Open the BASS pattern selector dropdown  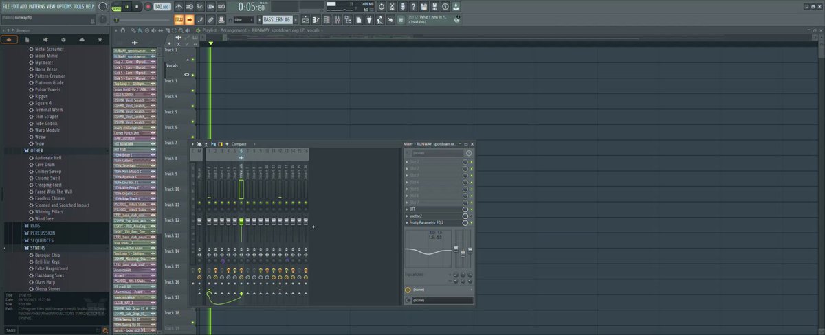278,20
